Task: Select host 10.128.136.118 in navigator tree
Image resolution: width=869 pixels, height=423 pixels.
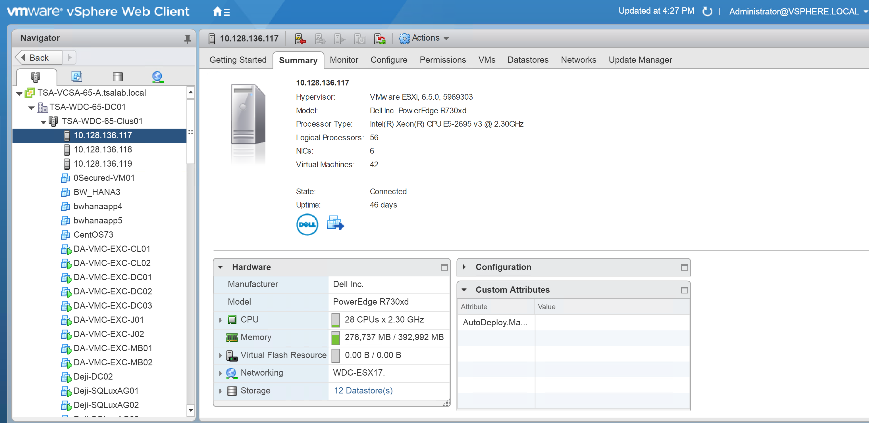Action: (103, 150)
